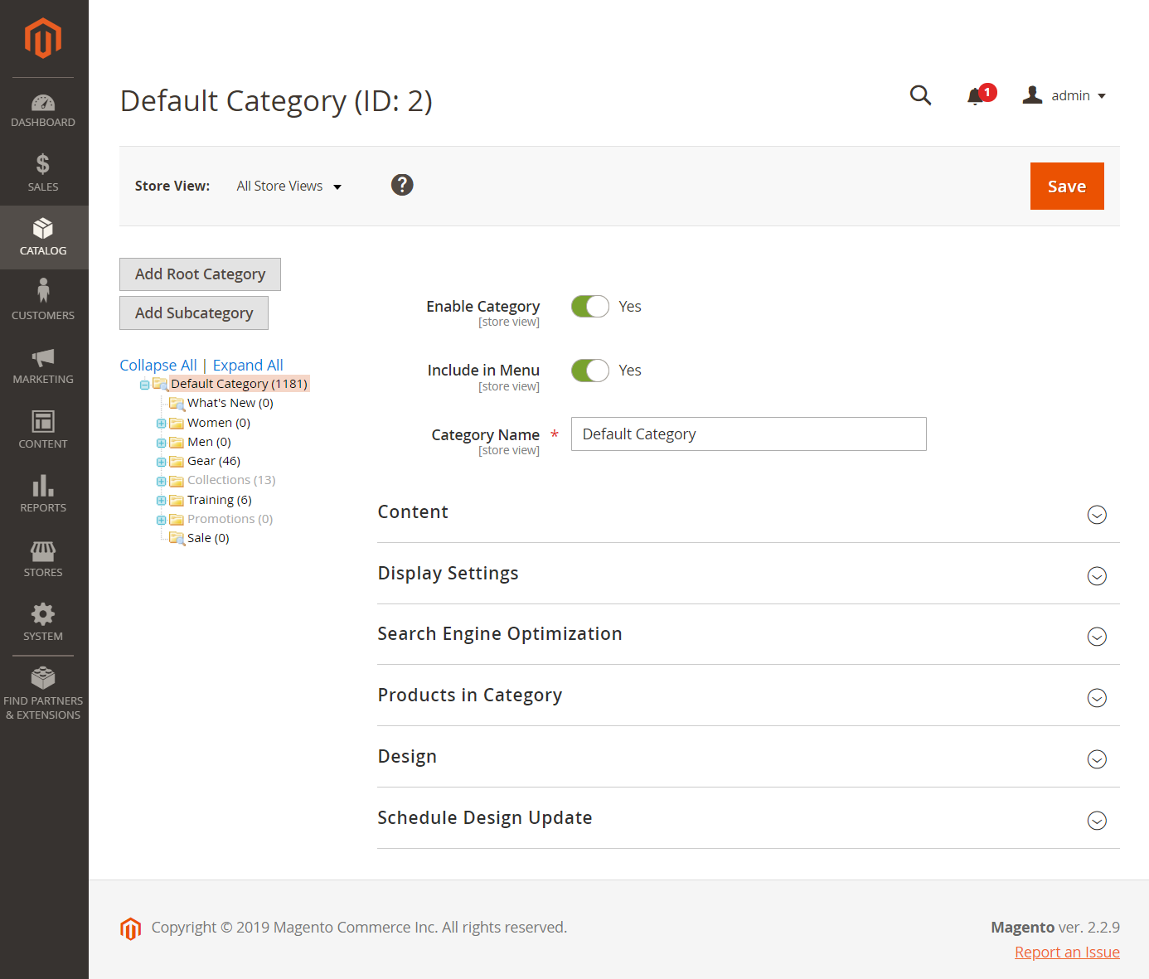This screenshot has height=979, width=1149.
Task: Click the Default Category folder icon
Action: [x=160, y=384]
